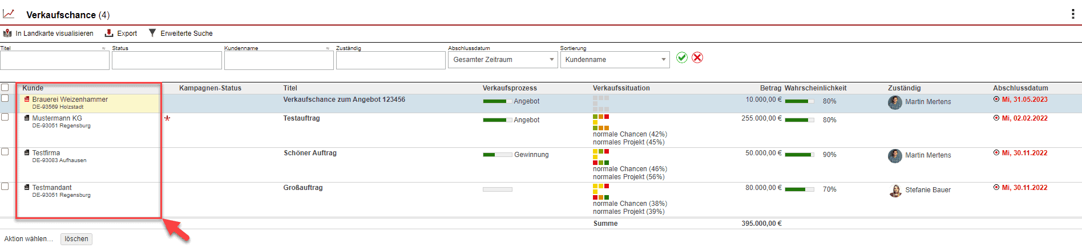This screenshot has width=1082, height=248.
Task: Sort by the Abschlussdatum column header
Action: tap(1020, 88)
